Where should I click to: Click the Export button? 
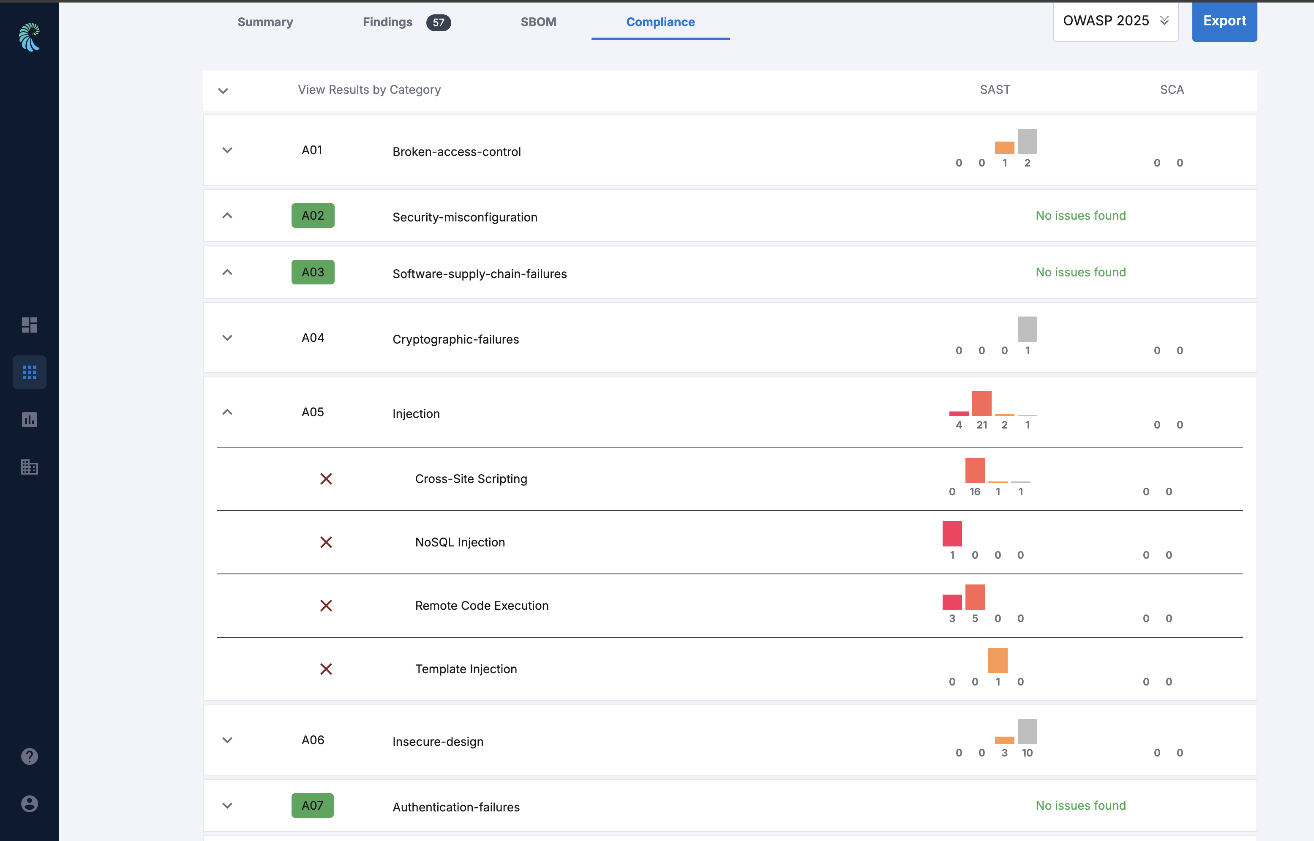point(1224,21)
